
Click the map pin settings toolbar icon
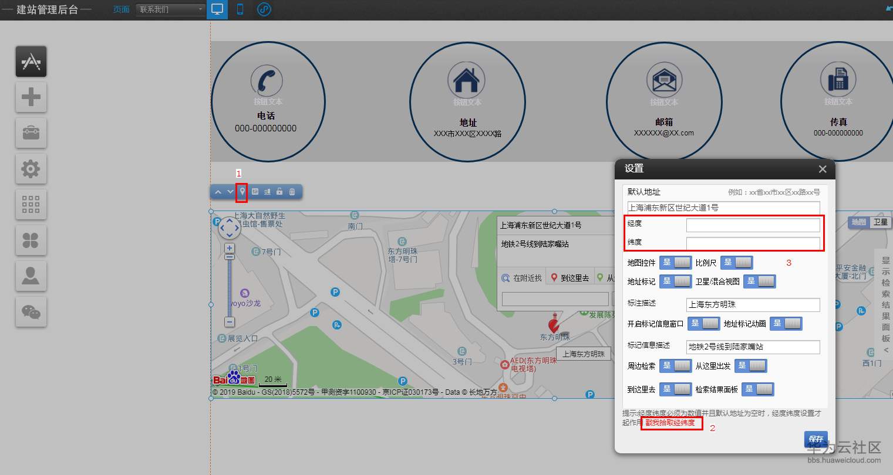[242, 192]
